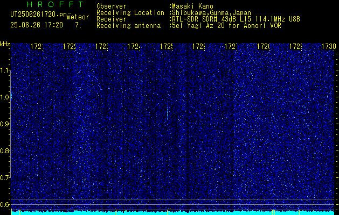This screenshot has height=215, width=339.
Task: Select the 0.9 frequency axis label
Action: [x=5, y=124]
